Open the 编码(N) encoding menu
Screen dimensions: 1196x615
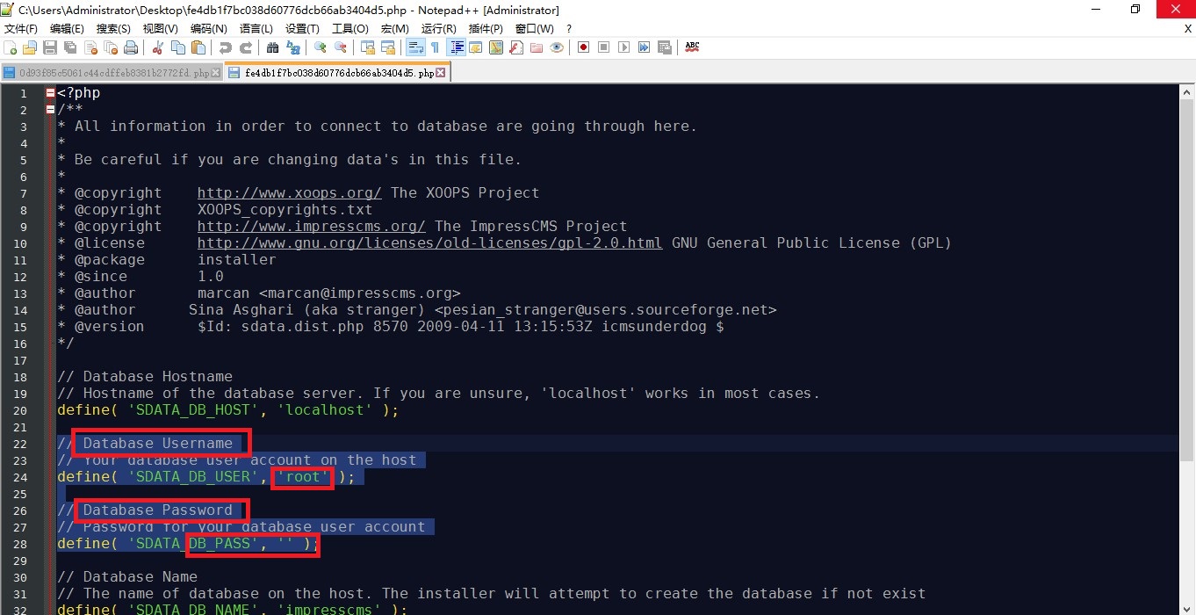[208, 29]
